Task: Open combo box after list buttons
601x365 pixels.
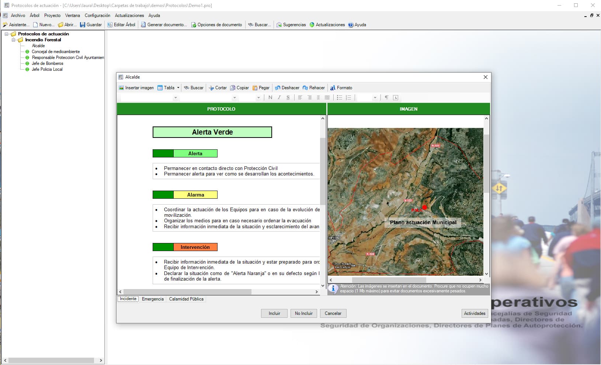Action: tap(375, 98)
